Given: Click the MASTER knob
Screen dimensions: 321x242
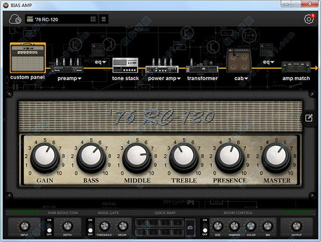Looking at the screenshot, I should coord(276,157).
